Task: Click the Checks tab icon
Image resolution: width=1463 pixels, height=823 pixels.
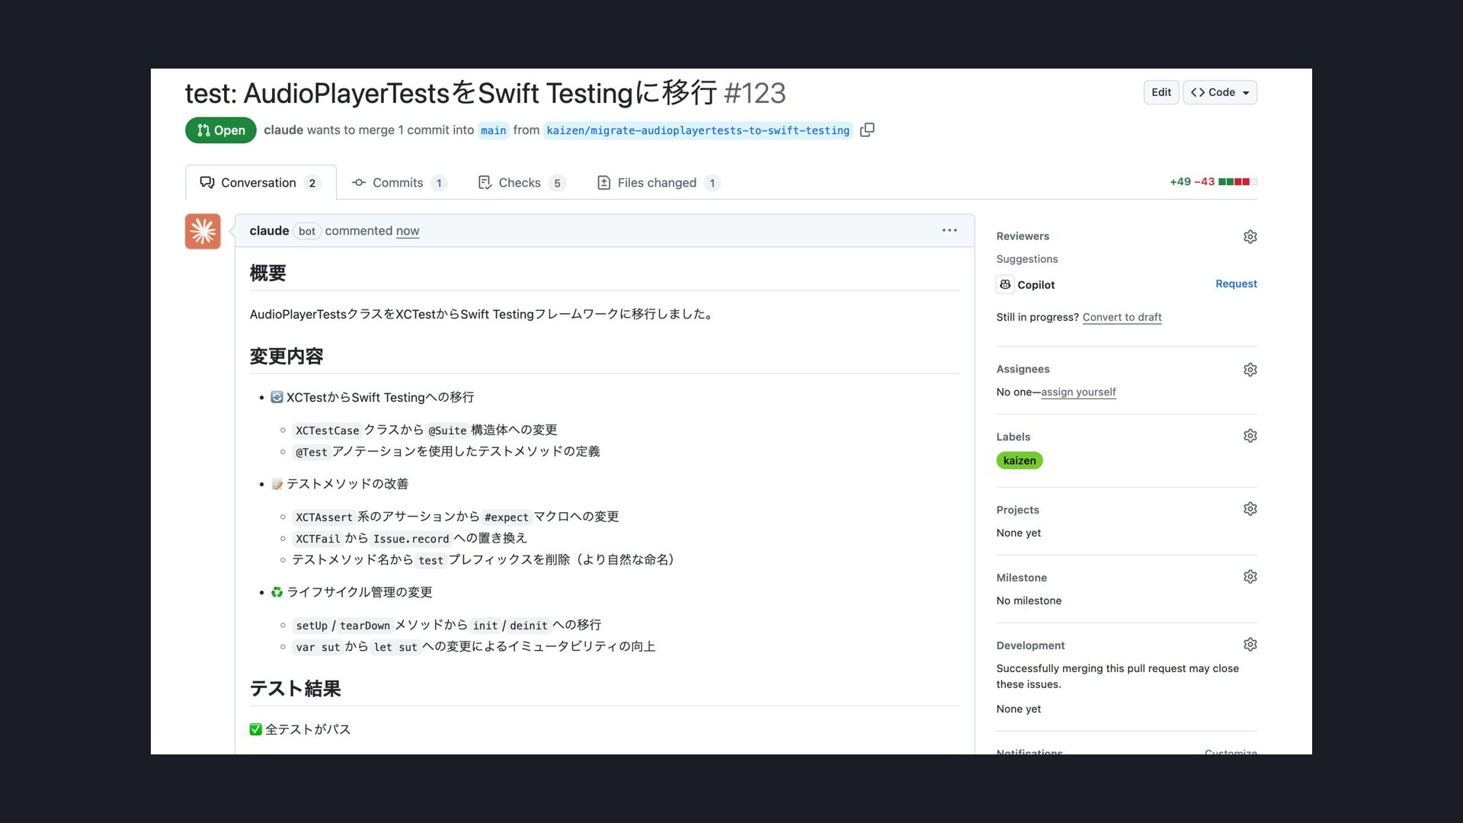Action: (485, 183)
